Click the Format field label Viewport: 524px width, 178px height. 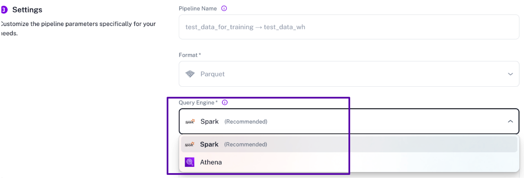[x=190, y=55]
